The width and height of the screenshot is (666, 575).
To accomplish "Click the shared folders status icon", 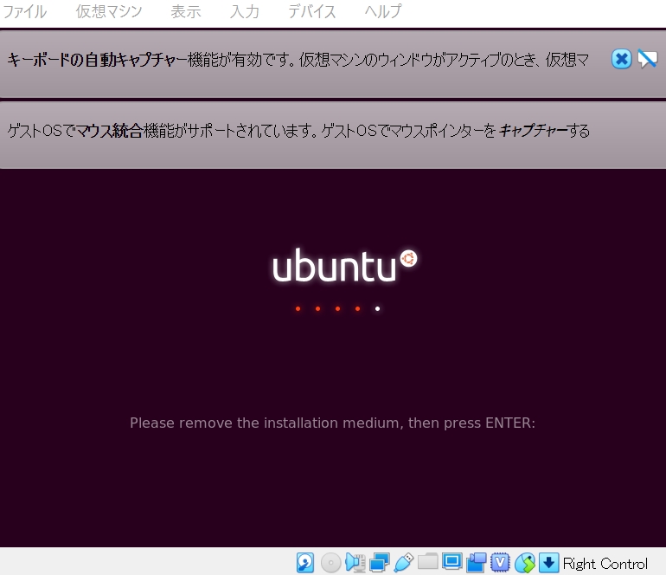I will 428,562.
